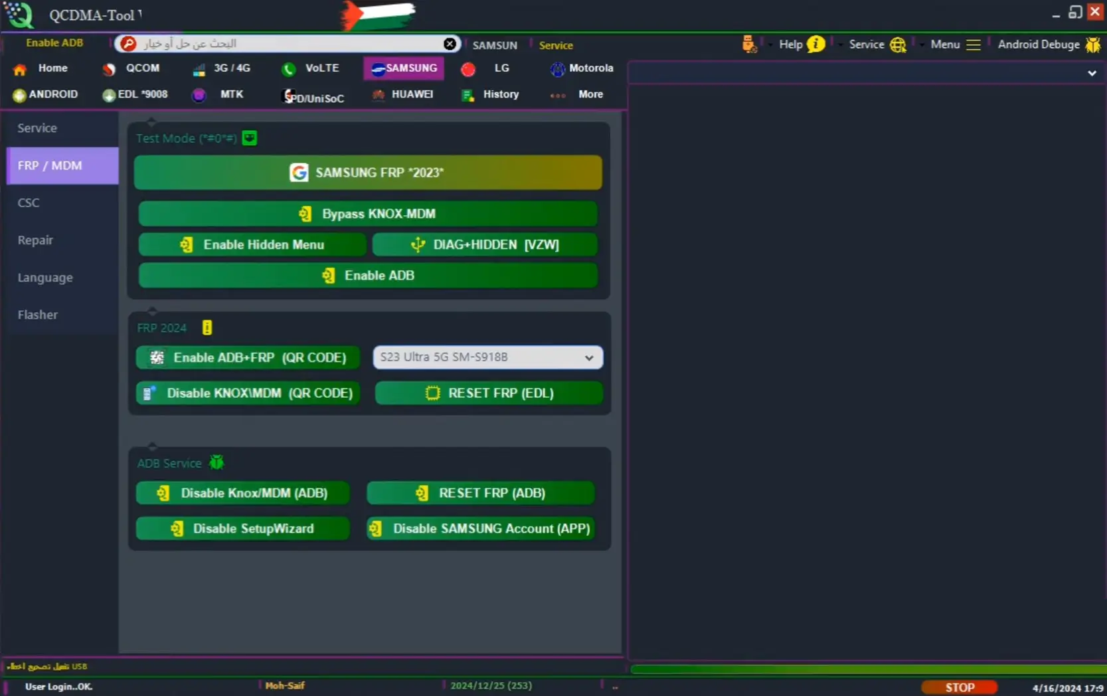This screenshot has width=1107, height=696.
Task: Click the QCDMA-Tool logo icon
Action: tap(19, 15)
